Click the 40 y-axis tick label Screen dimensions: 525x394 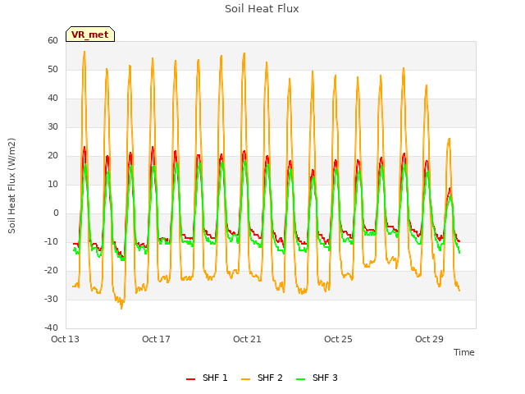pos(52,98)
